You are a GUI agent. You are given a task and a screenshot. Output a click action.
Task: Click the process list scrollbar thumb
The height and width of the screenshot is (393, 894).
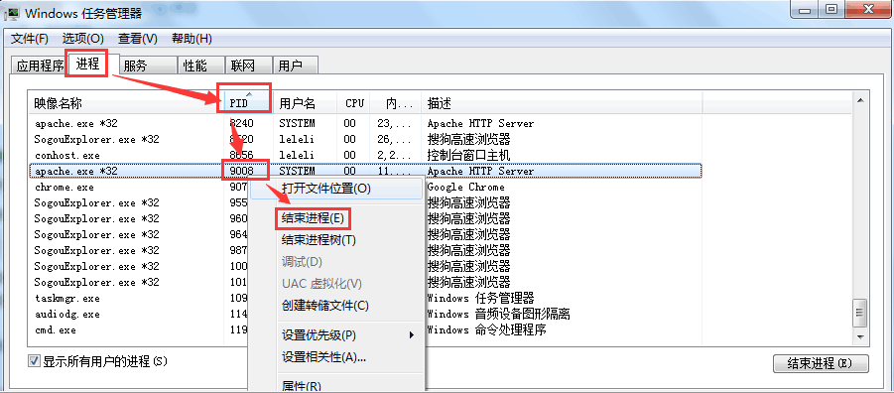pyautogui.click(x=860, y=313)
